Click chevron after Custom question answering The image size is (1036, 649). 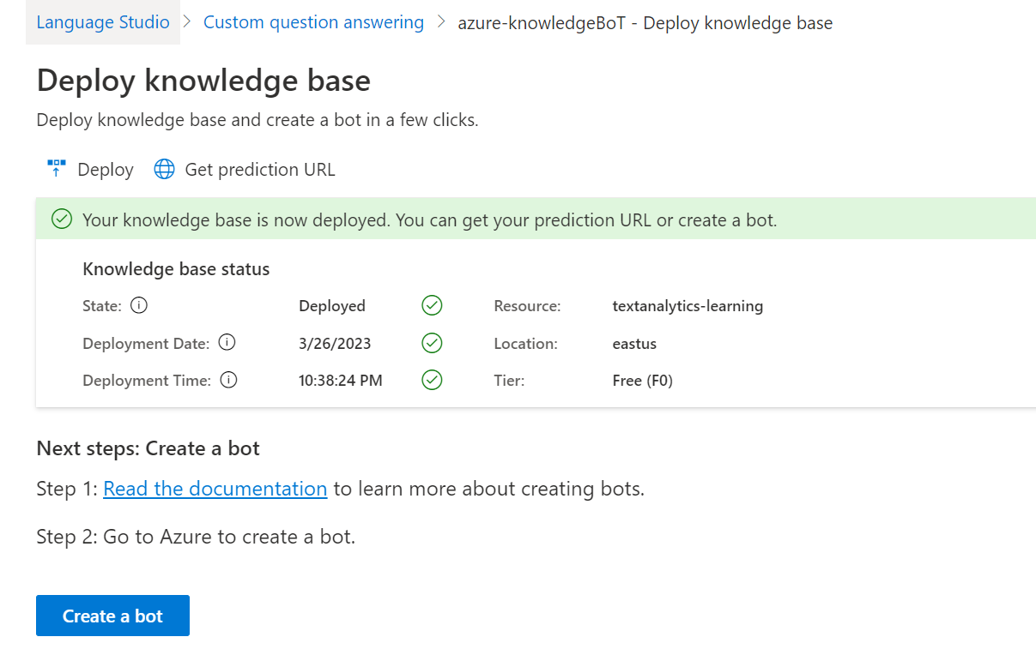[441, 22]
